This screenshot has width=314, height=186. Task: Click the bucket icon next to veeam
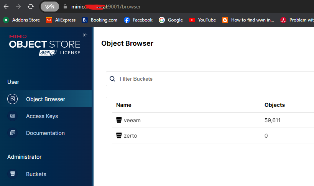coord(119,120)
